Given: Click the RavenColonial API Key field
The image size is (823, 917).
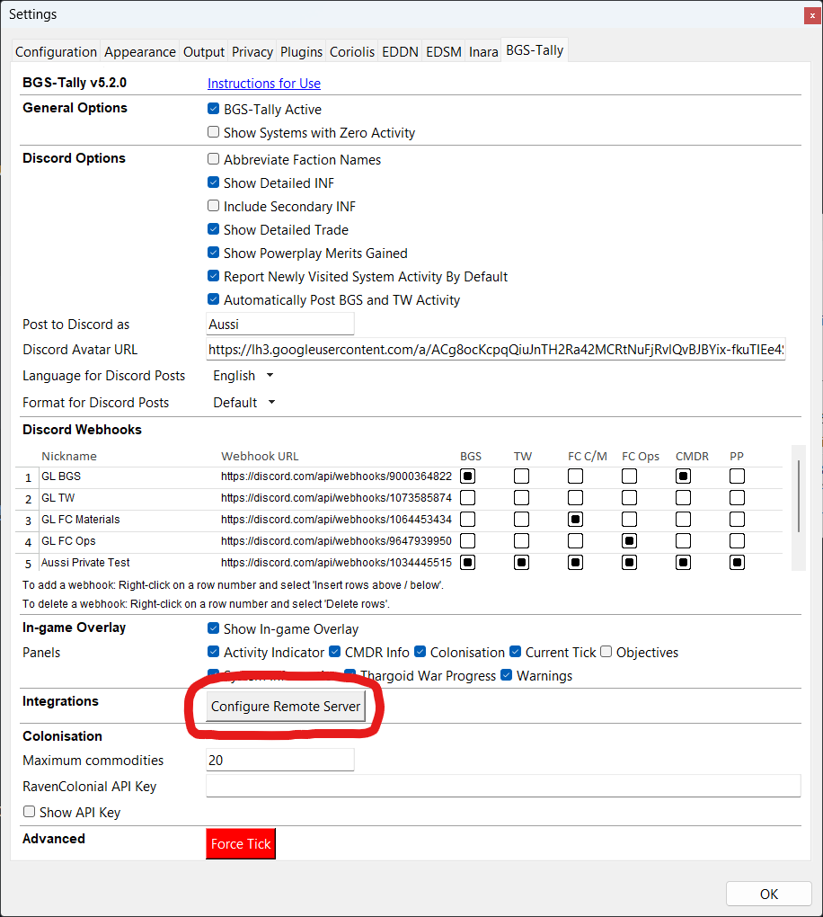Looking at the screenshot, I should click(x=503, y=786).
